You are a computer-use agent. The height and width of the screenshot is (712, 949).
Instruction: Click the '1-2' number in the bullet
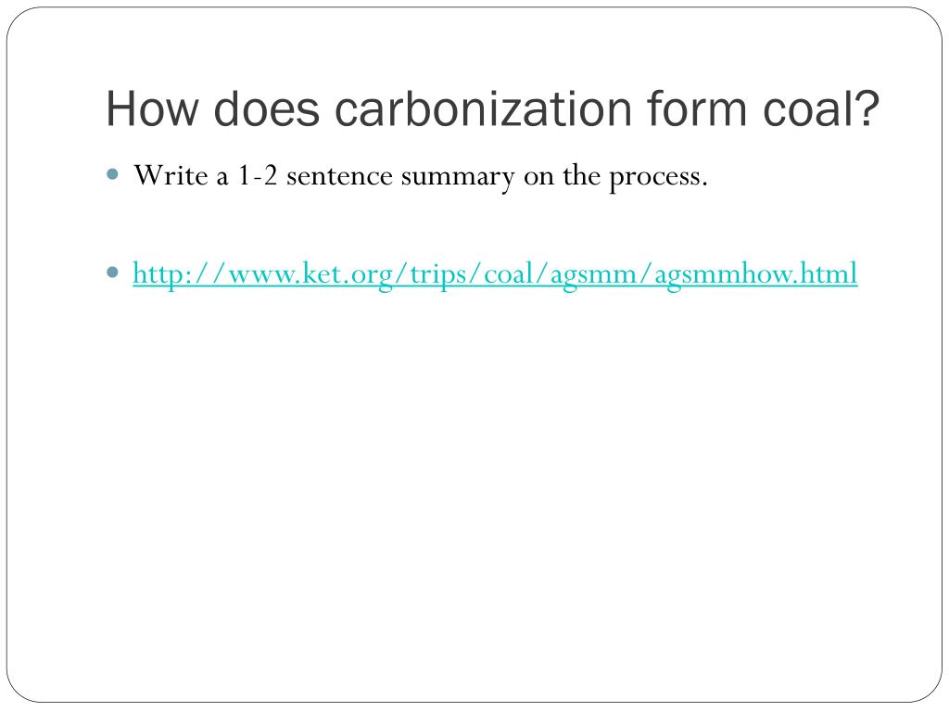coord(258,176)
